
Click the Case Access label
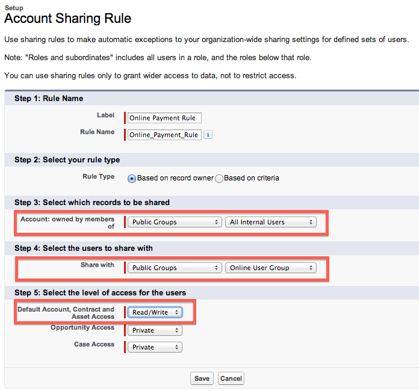click(94, 344)
